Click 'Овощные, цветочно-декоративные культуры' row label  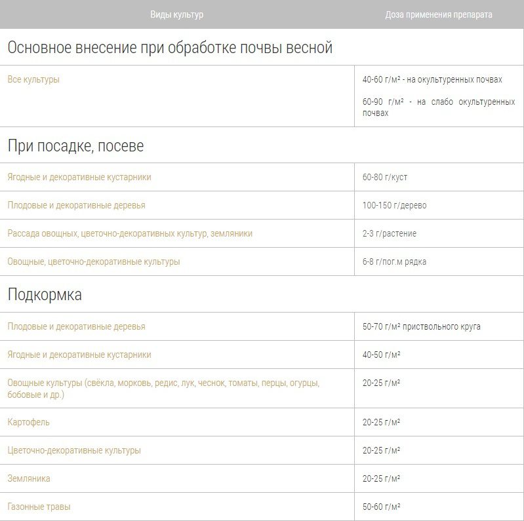click(x=93, y=262)
